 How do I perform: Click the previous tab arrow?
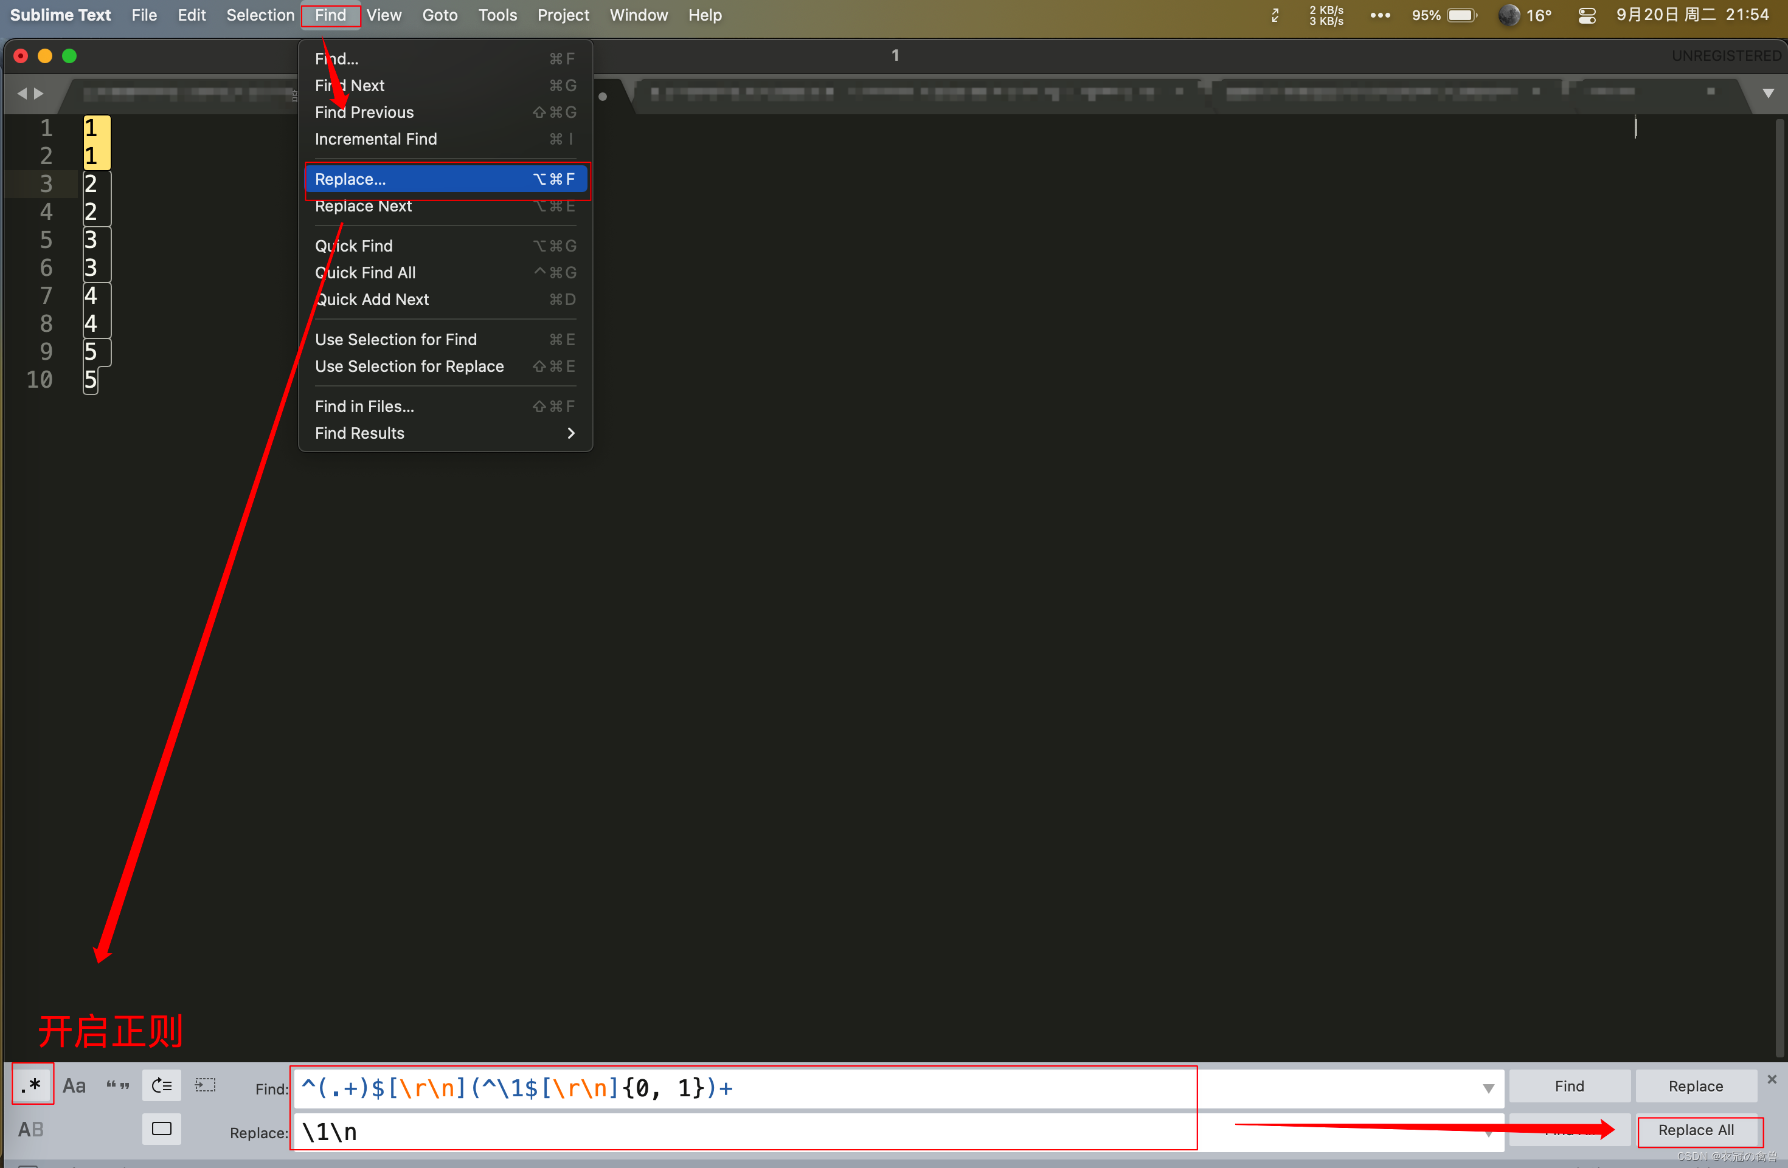coord(22,93)
